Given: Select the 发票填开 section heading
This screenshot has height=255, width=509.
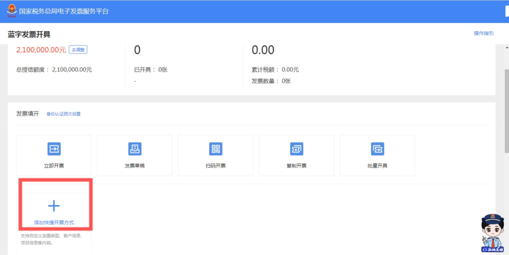Looking at the screenshot, I should pos(28,114).
